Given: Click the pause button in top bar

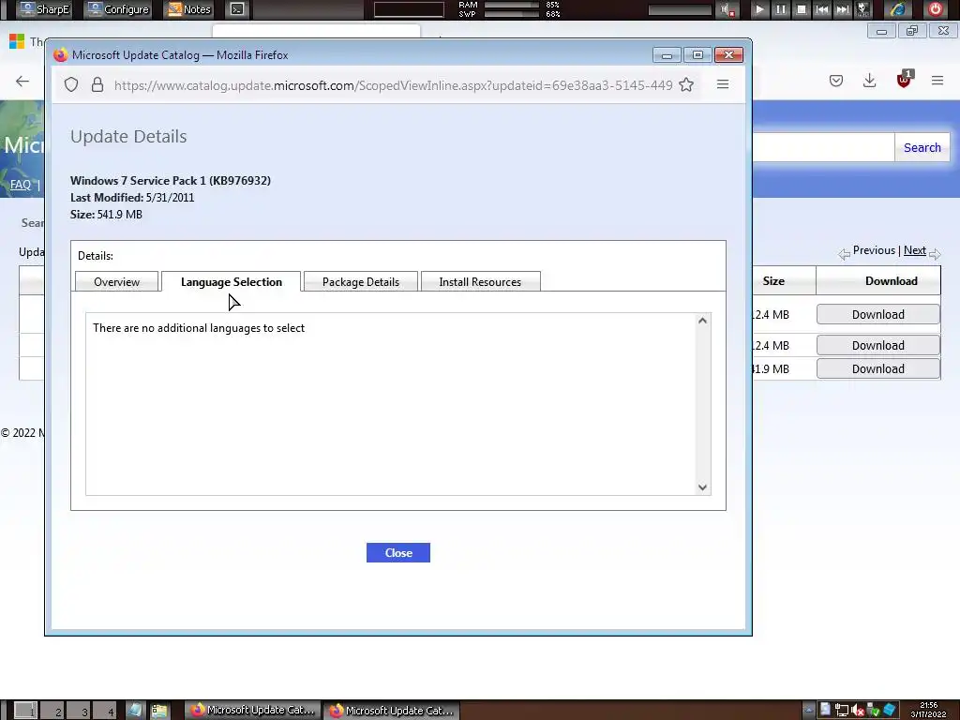Looking at the screenshot, I should pos(781,9).
